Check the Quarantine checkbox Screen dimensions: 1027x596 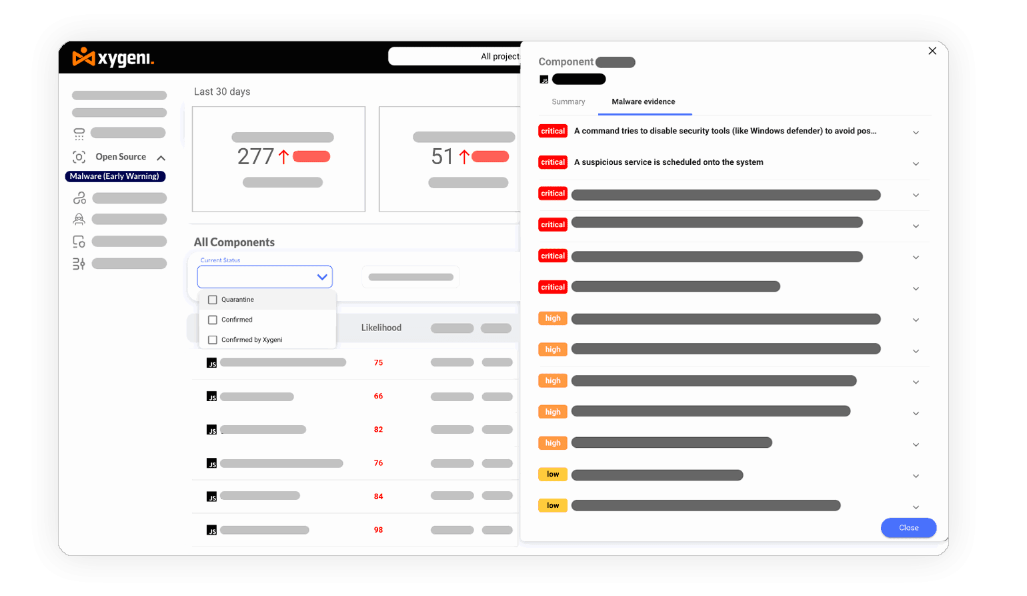[213, 300]
